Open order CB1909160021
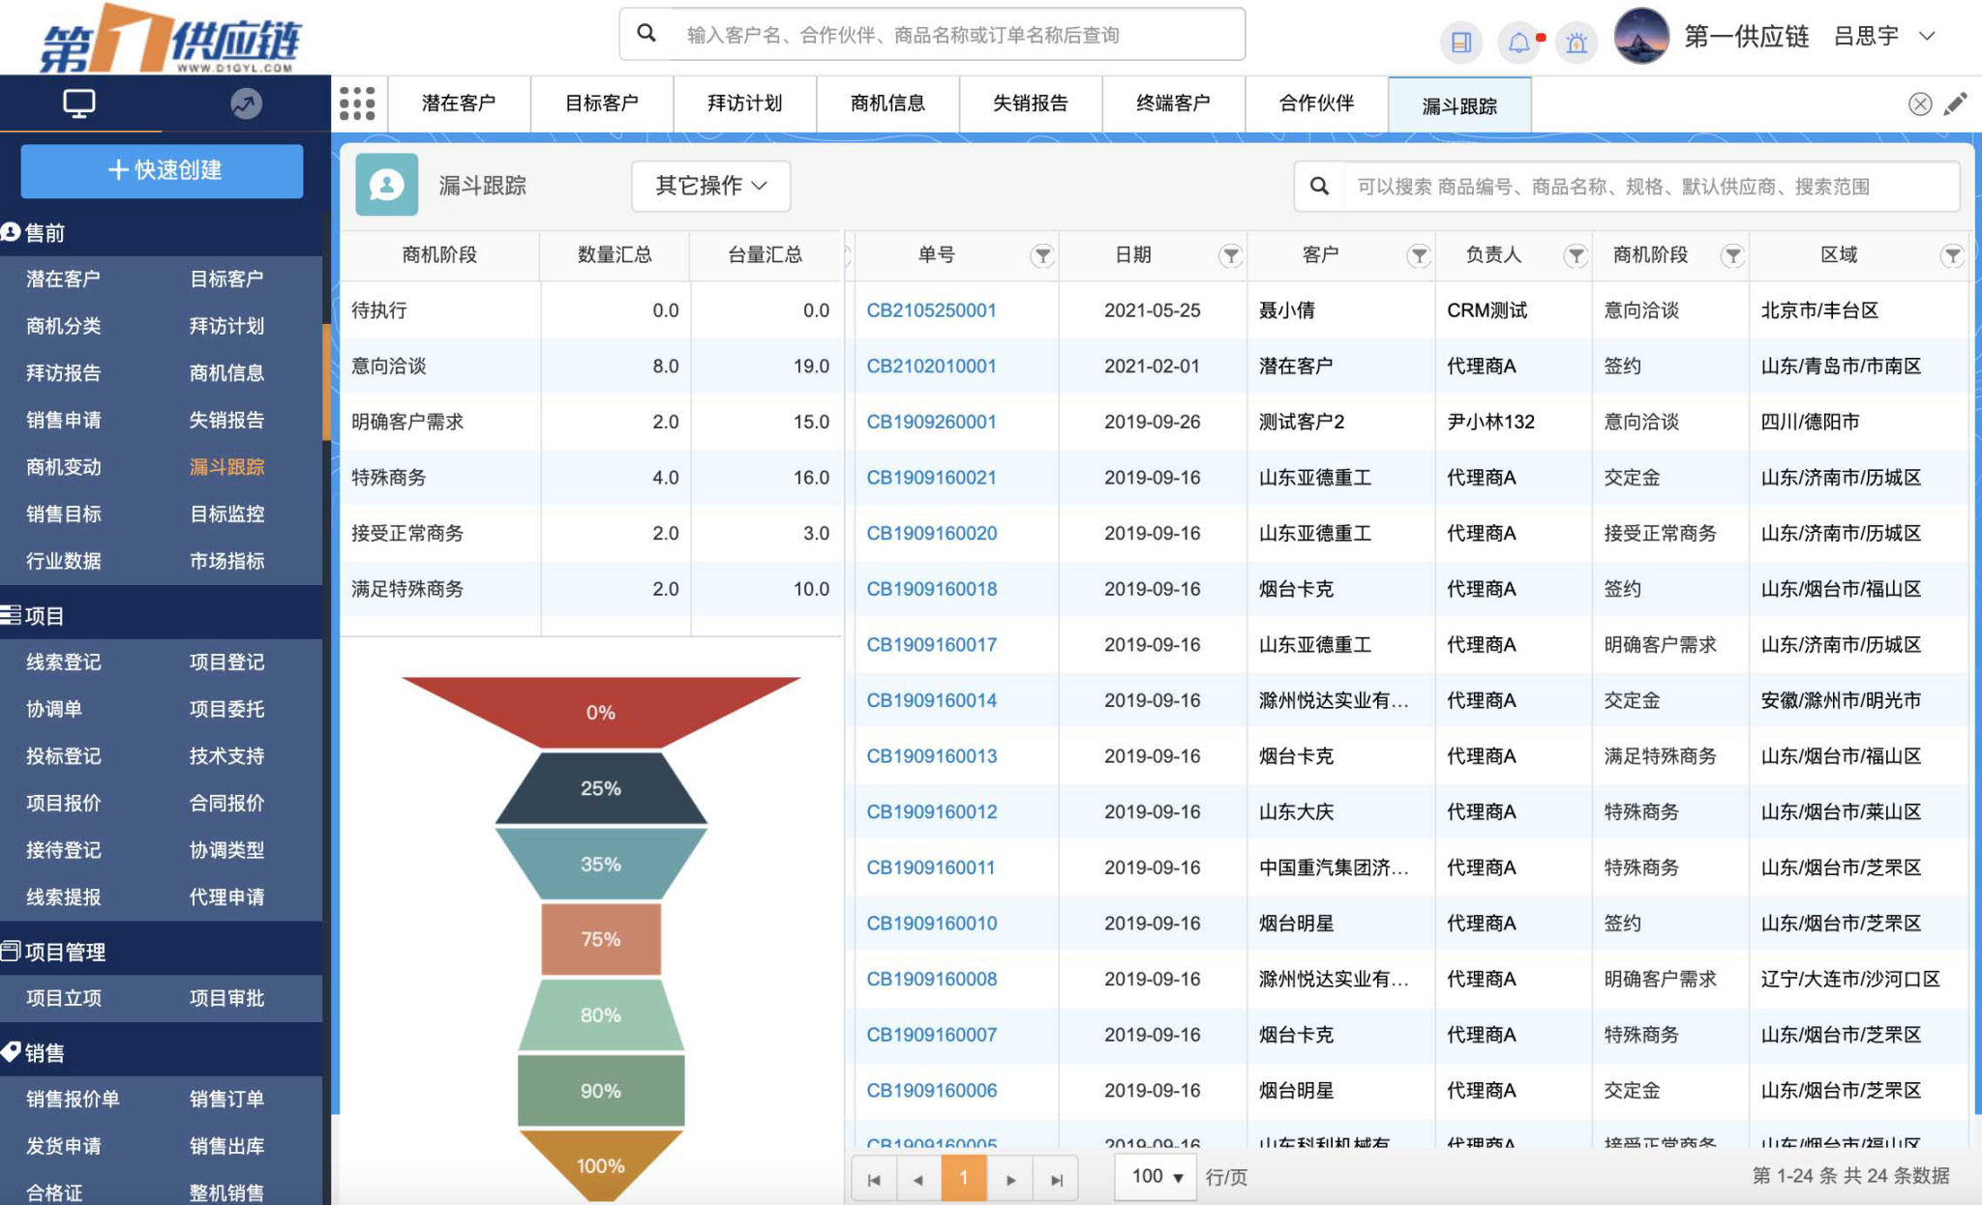Screen dimensions: 1982x1205 click(x=931, y=478)
